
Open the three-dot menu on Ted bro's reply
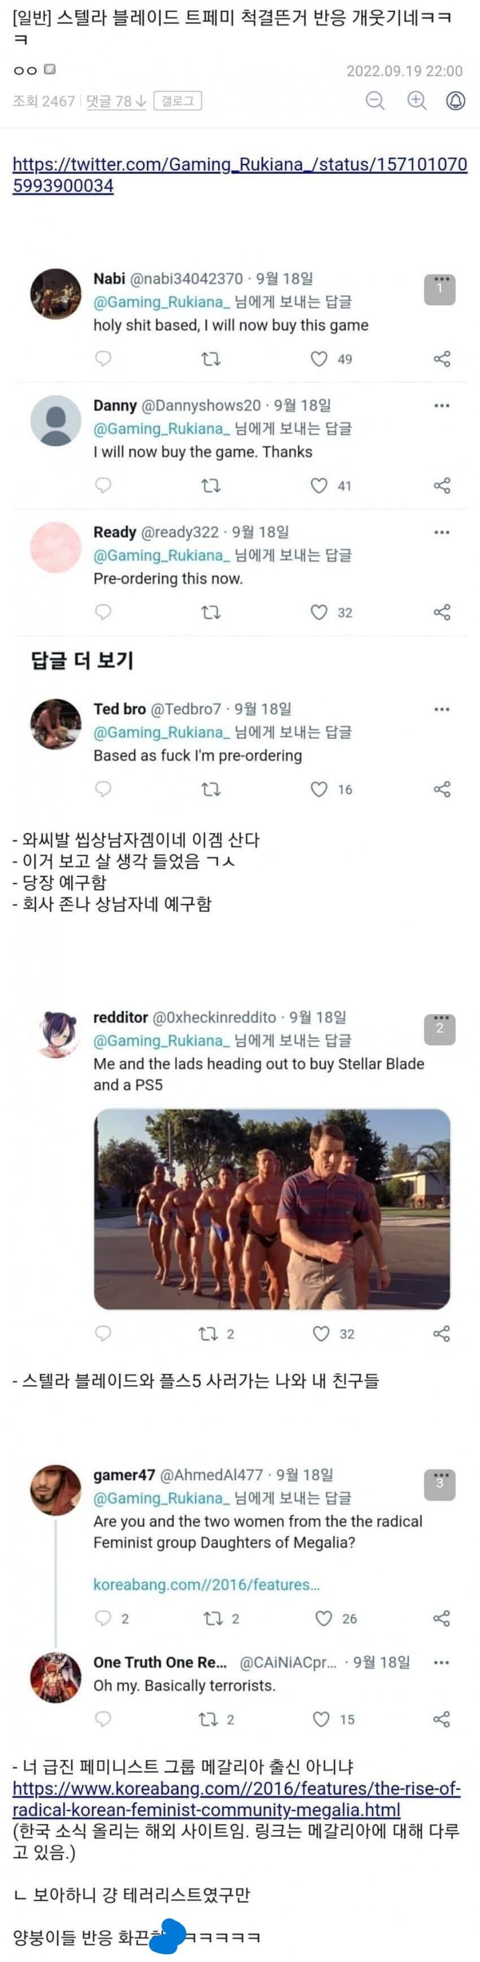click(x=442, y=709)
